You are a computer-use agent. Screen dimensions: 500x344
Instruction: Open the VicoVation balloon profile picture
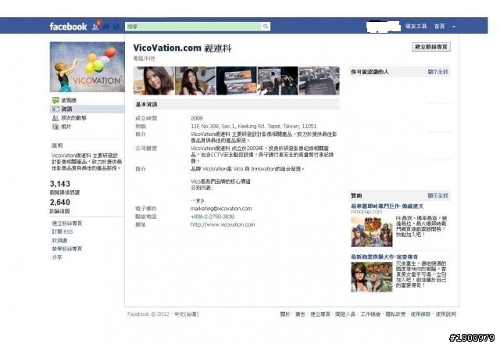pos(87,67)
